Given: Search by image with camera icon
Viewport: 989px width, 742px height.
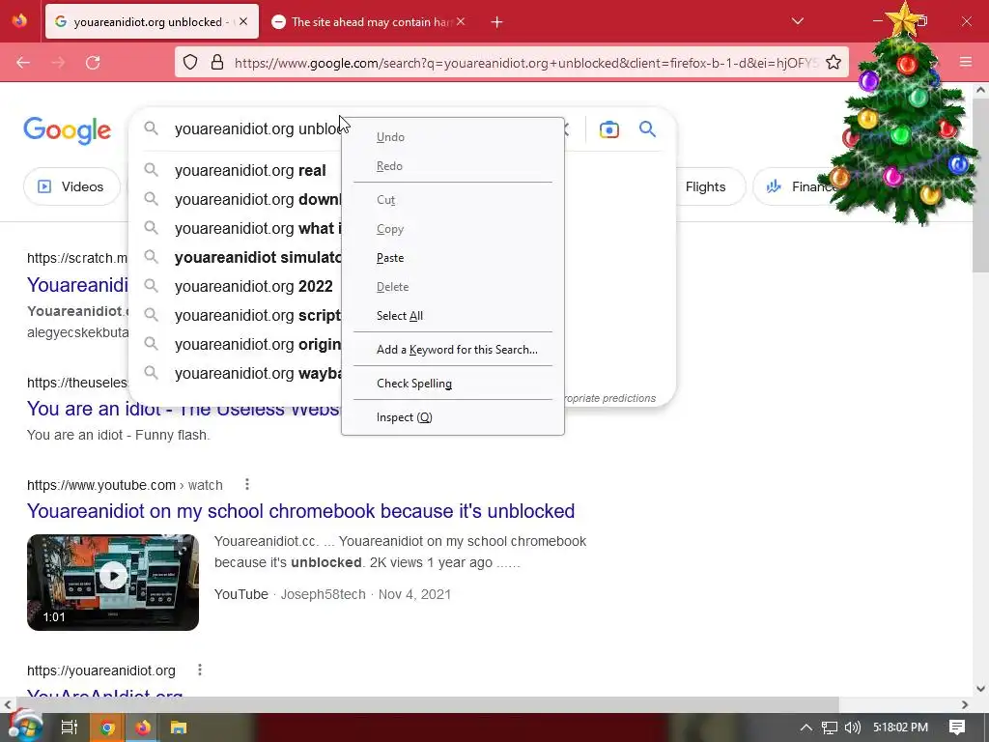Looking at the screenshot, I should click(x=609, y=129).
